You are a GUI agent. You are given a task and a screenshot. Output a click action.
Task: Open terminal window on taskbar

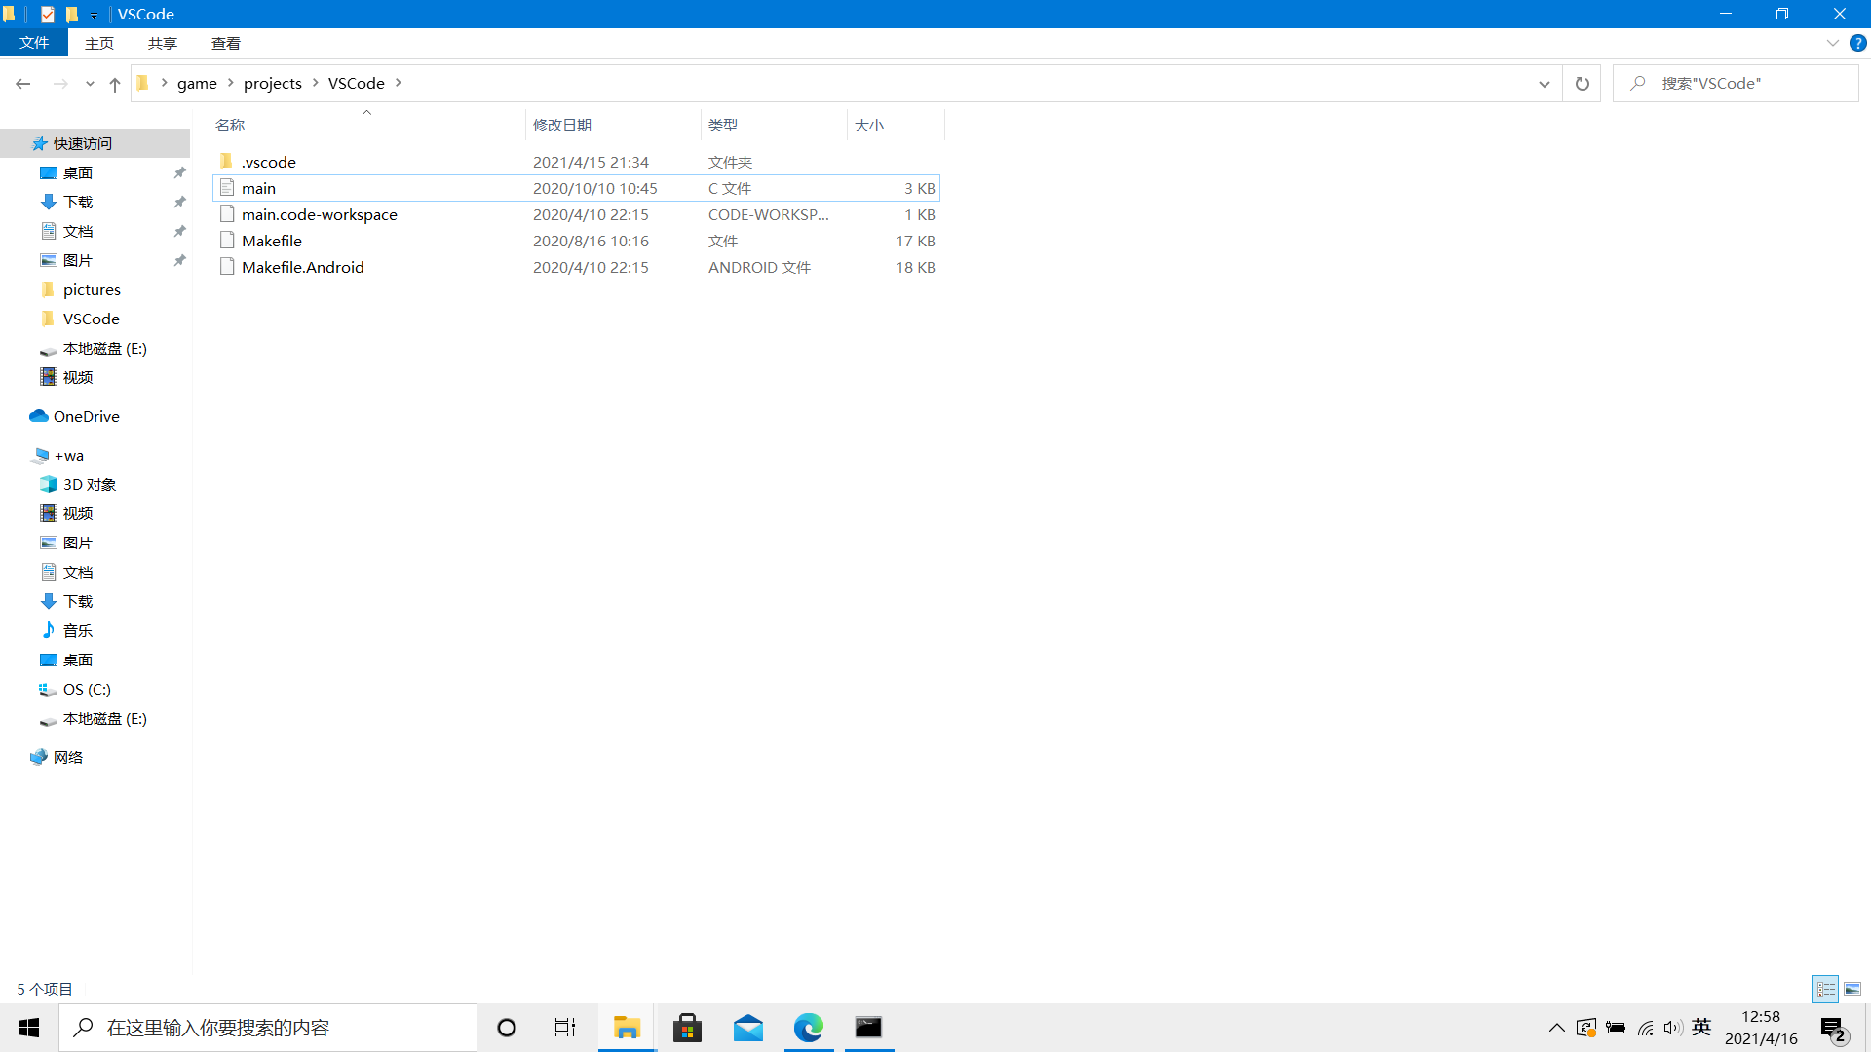[x=869, y=1028]
